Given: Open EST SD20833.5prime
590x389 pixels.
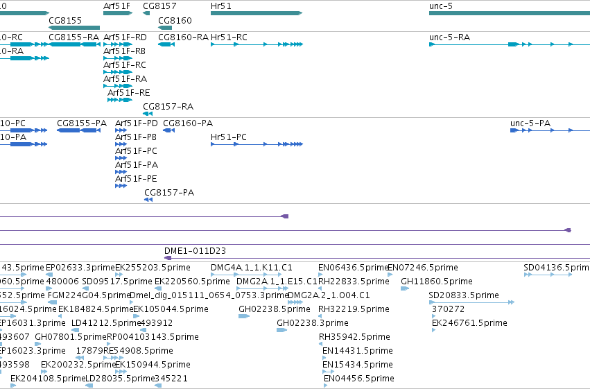Looking at the screenshot, I should [x=464, y=295].
